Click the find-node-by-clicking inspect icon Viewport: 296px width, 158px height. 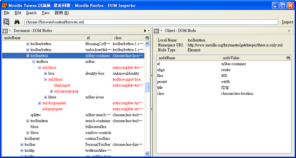[6, 22]
